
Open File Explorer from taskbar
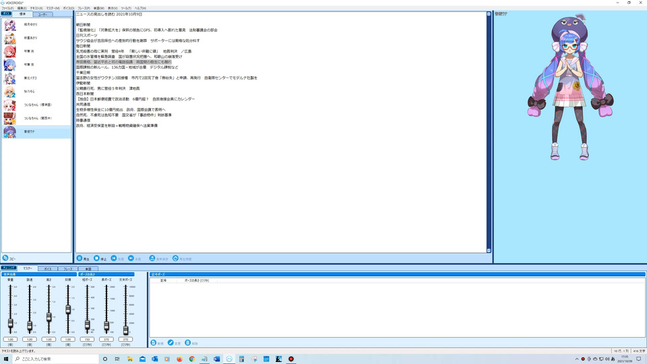(130, 359)
